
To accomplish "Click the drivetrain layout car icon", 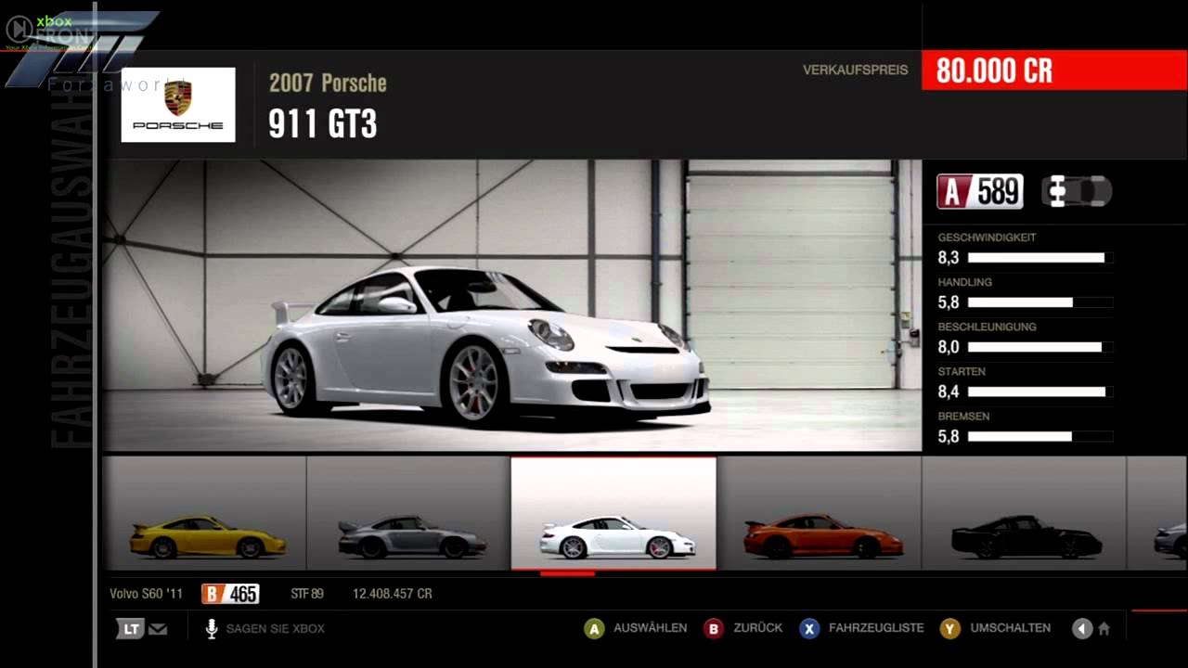I will [1077, 191].
